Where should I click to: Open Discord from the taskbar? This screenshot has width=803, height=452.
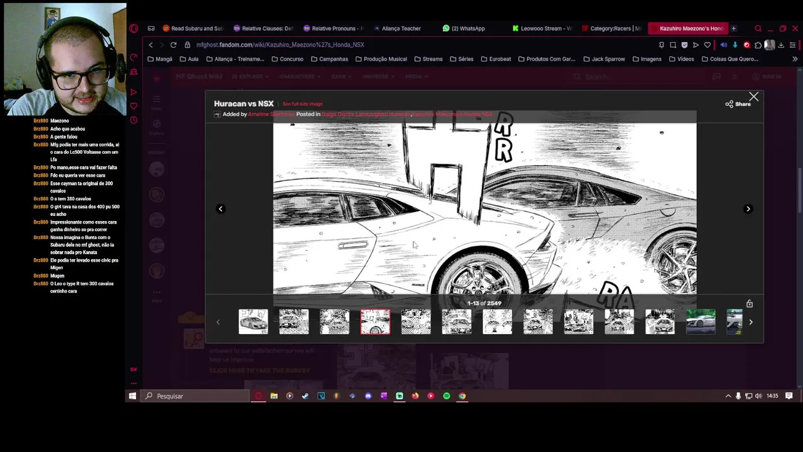tap(368, 396)
